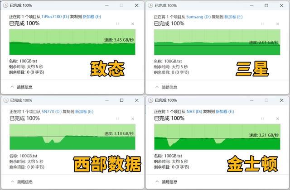
Task: Close the Sumsang copy window
Action: click(x=281, y=5)
